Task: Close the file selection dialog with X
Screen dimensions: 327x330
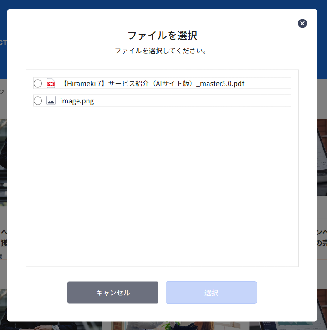Action: click(x=302, y=24)
